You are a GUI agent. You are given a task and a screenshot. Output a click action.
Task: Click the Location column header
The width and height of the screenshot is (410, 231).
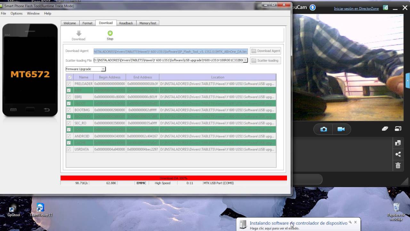click(x=217, y=77)
